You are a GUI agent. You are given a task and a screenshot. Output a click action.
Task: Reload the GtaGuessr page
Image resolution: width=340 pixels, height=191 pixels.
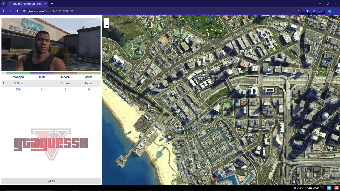(16, 11)
